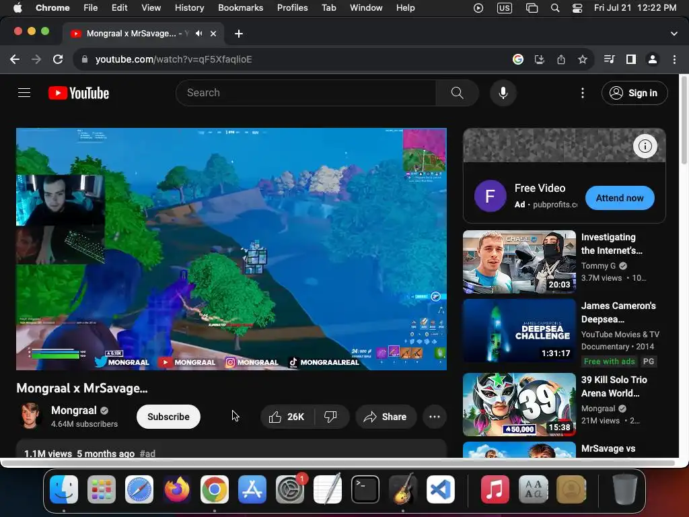Viewport: 689px width, 517px height.
Task: Click the Share page icon in toolbar
Action: [x=561, y=59]
